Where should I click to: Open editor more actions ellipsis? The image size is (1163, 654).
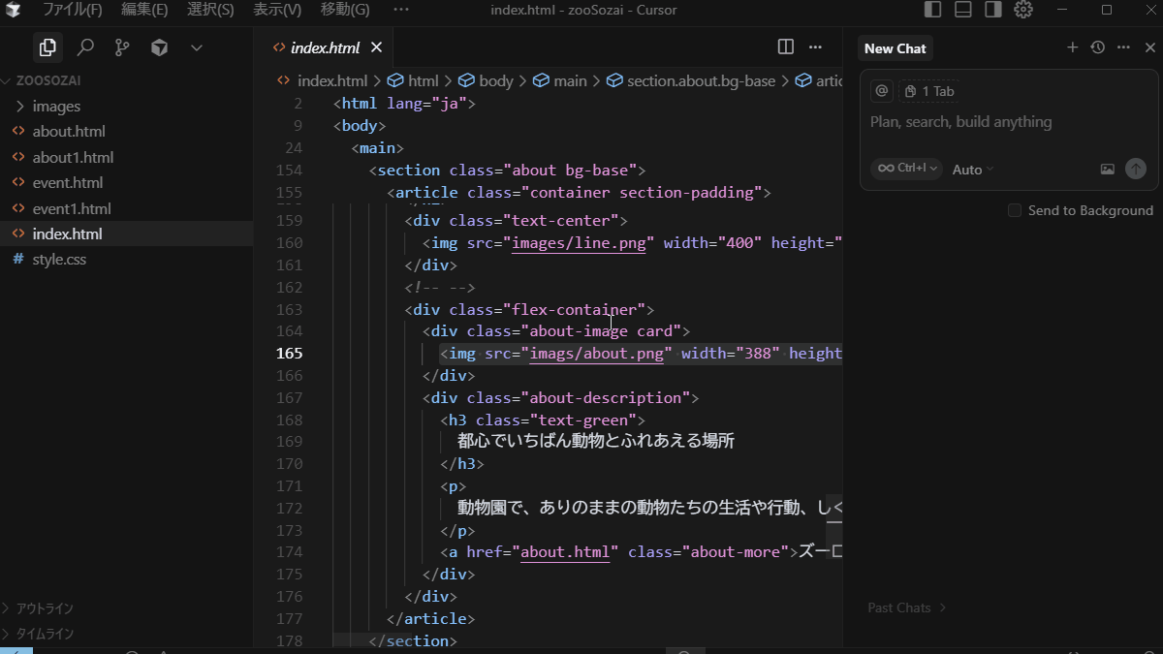[816, 47]
